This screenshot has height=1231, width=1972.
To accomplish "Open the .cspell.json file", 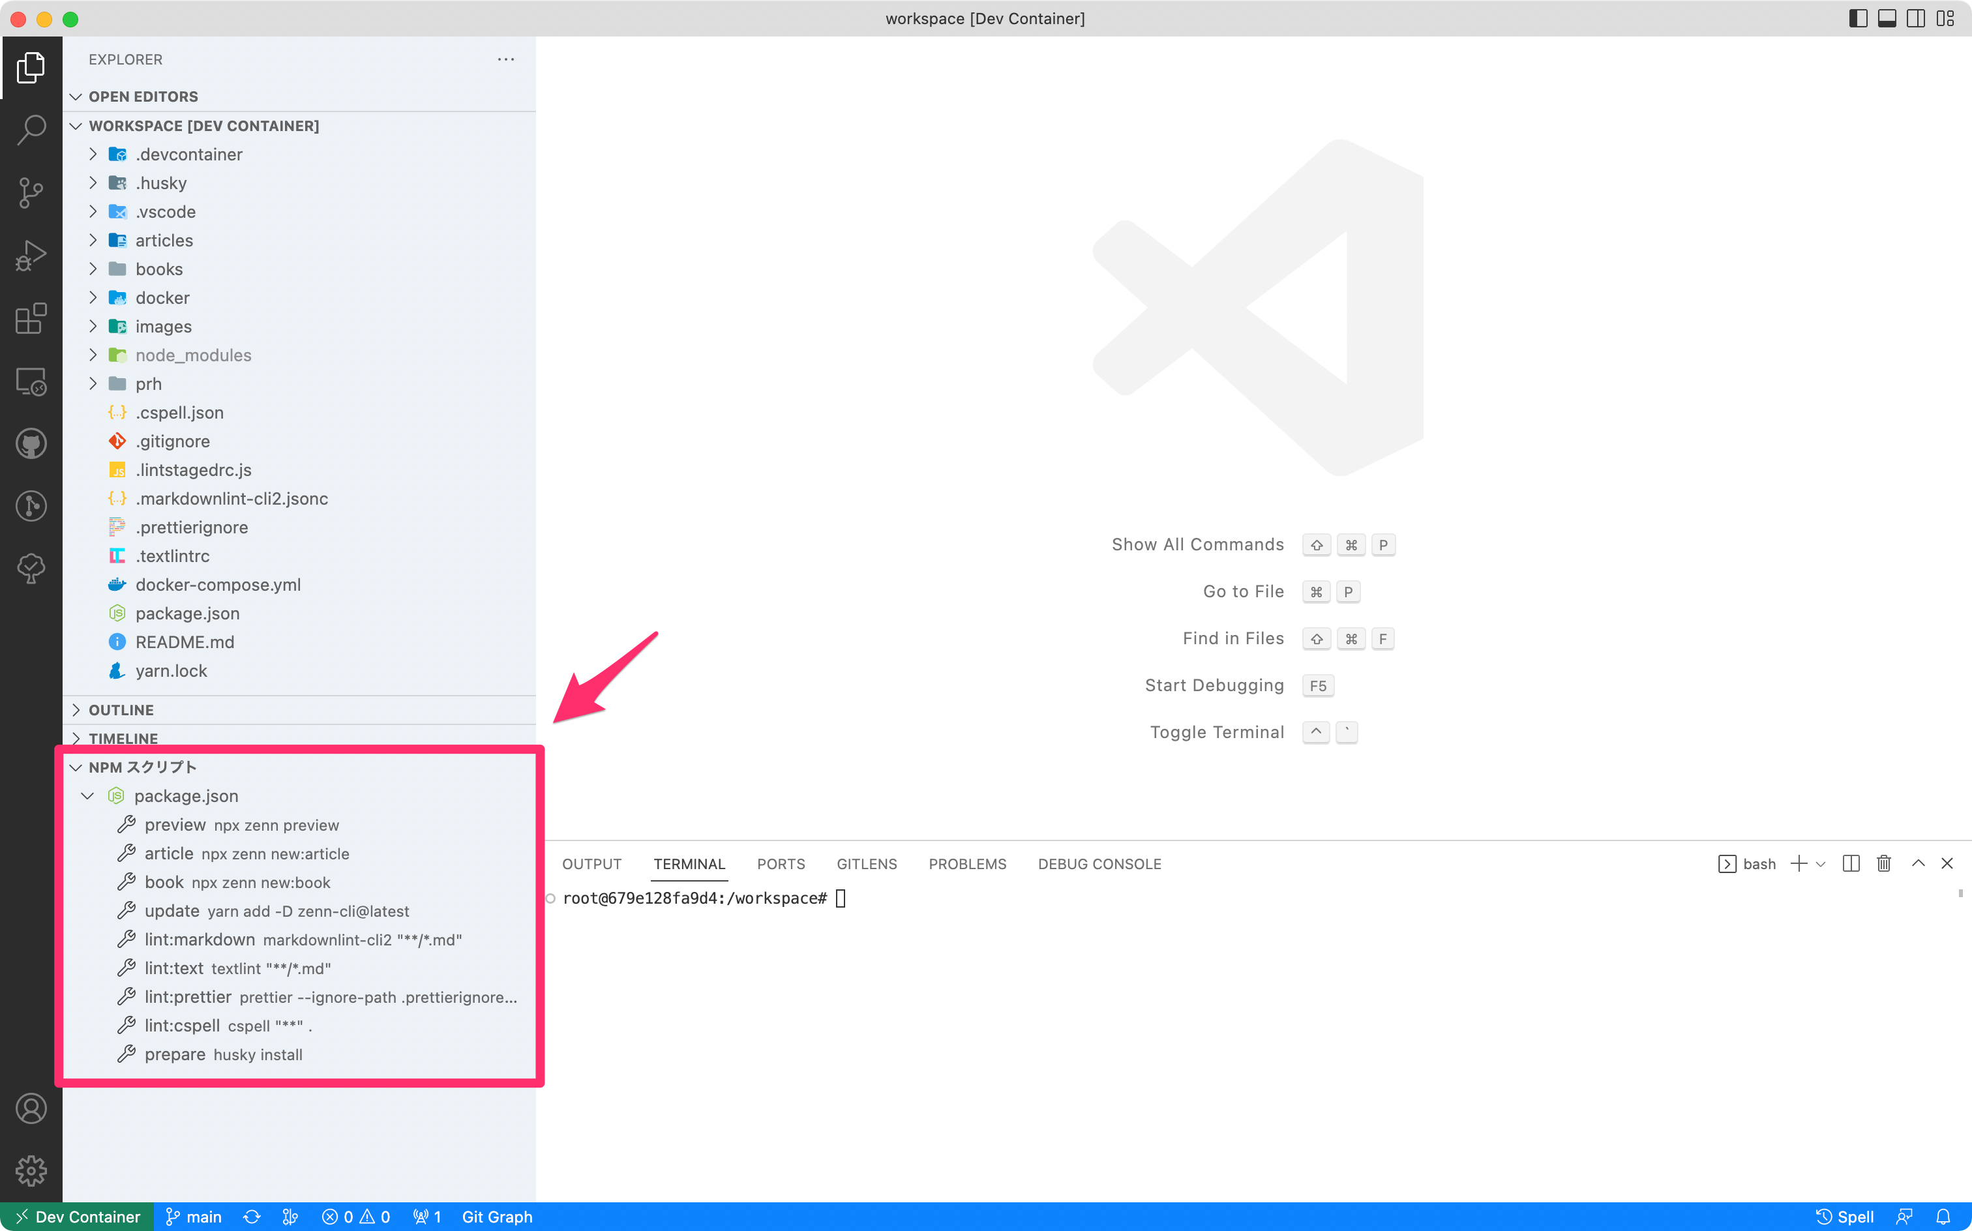I will pyautogui.click(x=299, y=412).
